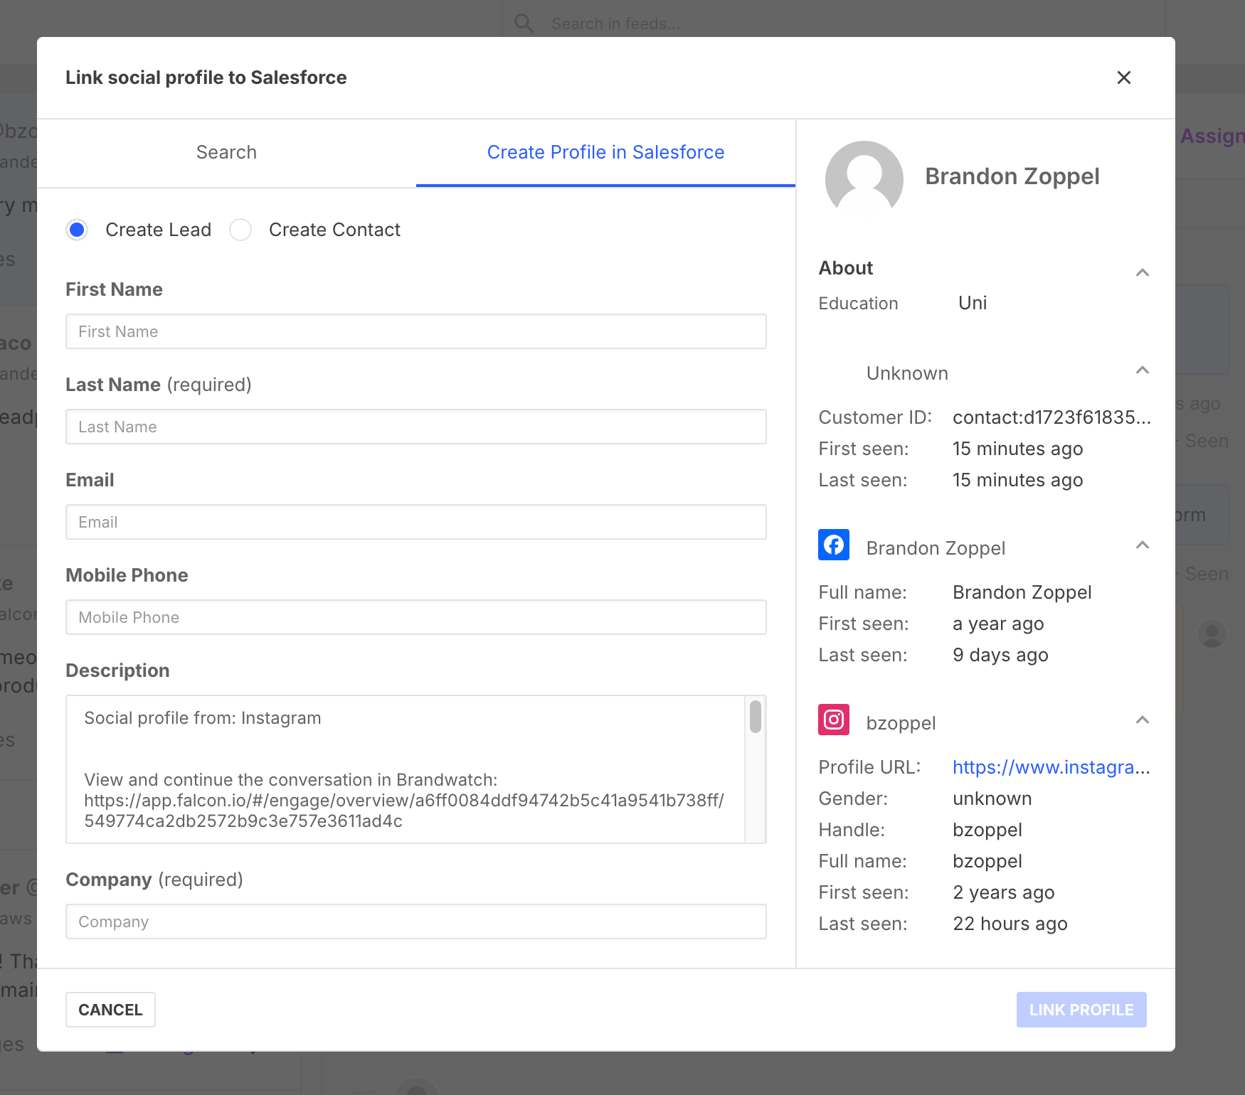Click the Gender value unknown
This screenshot has height=1095, width=1245.
pyautogui.click(x=992, y=798)
